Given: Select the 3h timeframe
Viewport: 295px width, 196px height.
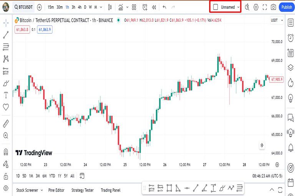Looking at the screenshot, I should tap(73, 7).
